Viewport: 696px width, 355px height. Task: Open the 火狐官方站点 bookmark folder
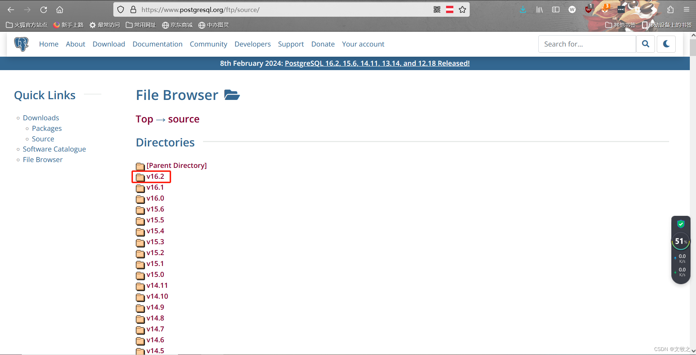(x=27, y=25)
